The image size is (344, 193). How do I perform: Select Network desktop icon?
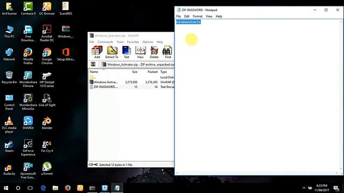tap(9, 55)
